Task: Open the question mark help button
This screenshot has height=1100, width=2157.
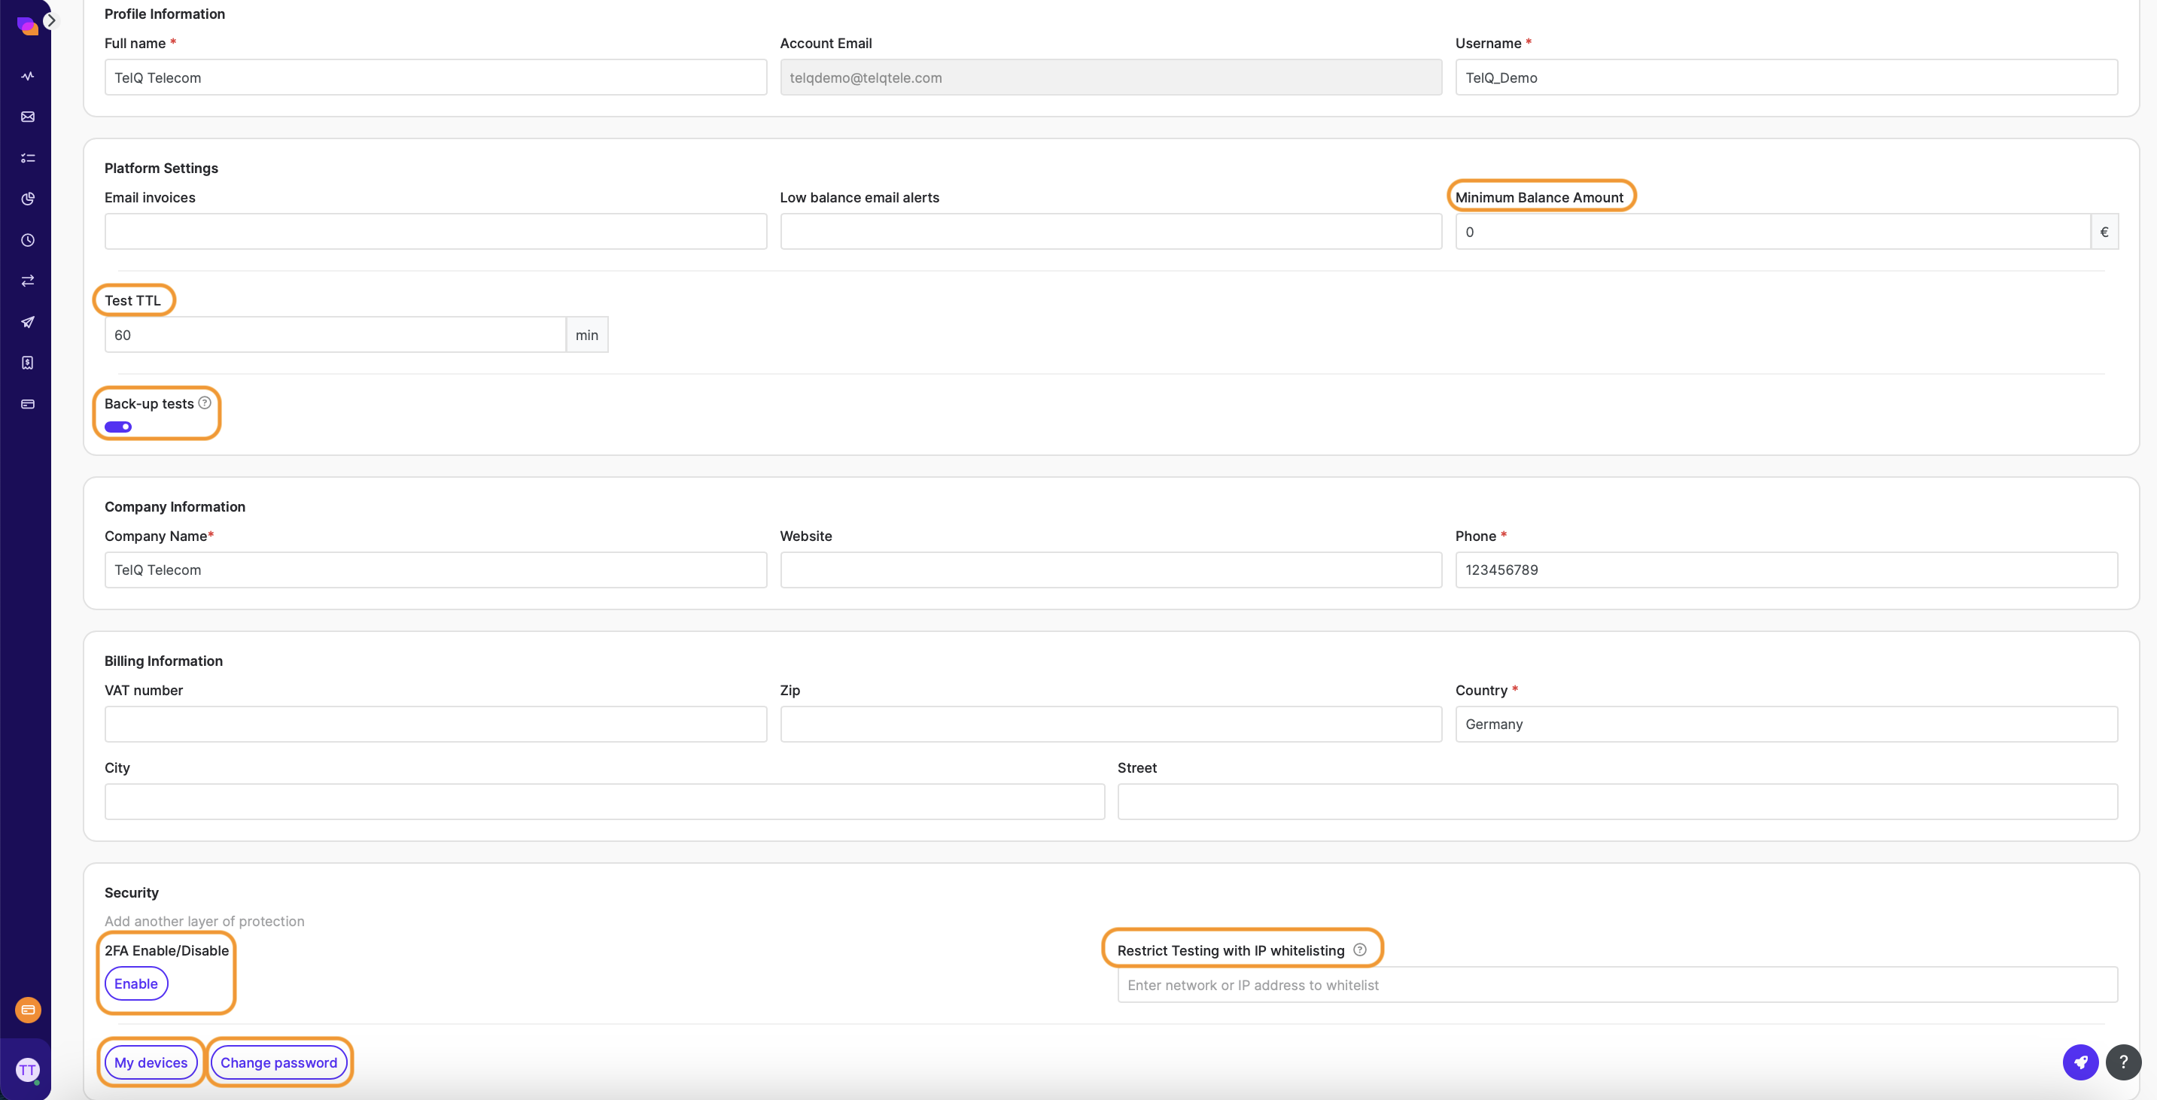Action: coord(2122,1062)
